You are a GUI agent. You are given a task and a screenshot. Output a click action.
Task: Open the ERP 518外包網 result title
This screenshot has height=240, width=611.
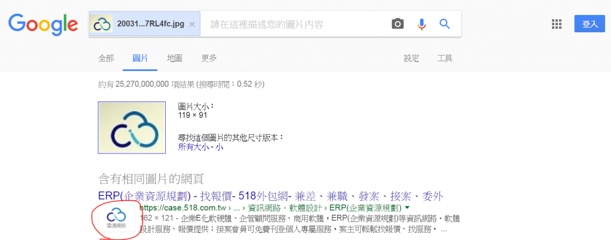tap(271, 196)
